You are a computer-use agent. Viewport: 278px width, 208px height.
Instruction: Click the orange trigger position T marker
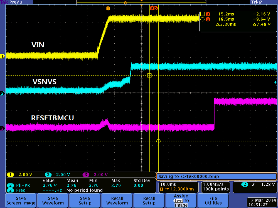[x=108, y=9]
